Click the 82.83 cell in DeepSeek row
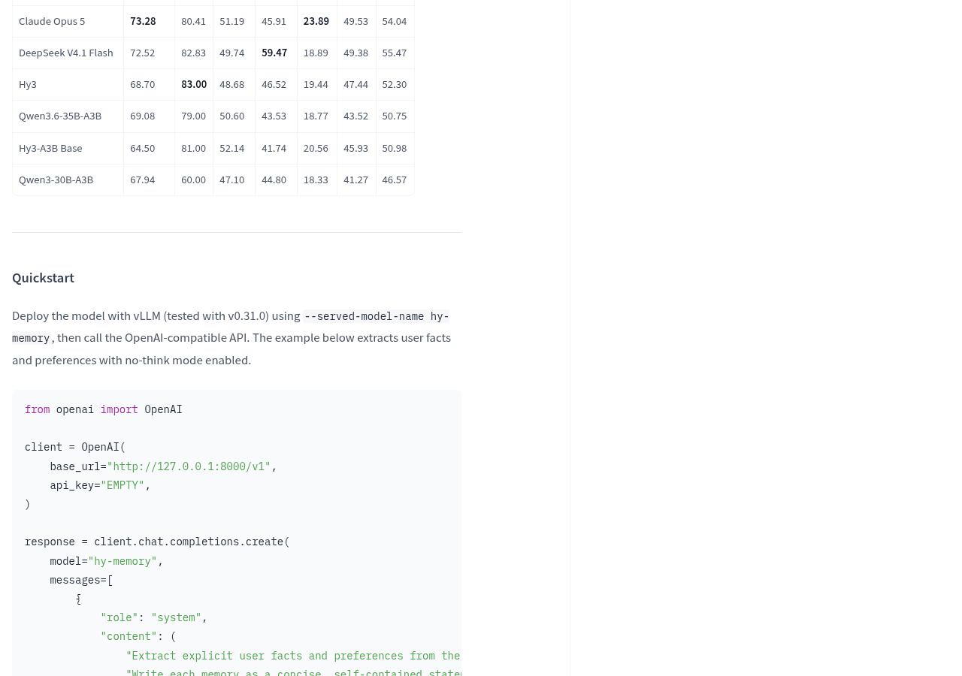 point(194,53)
